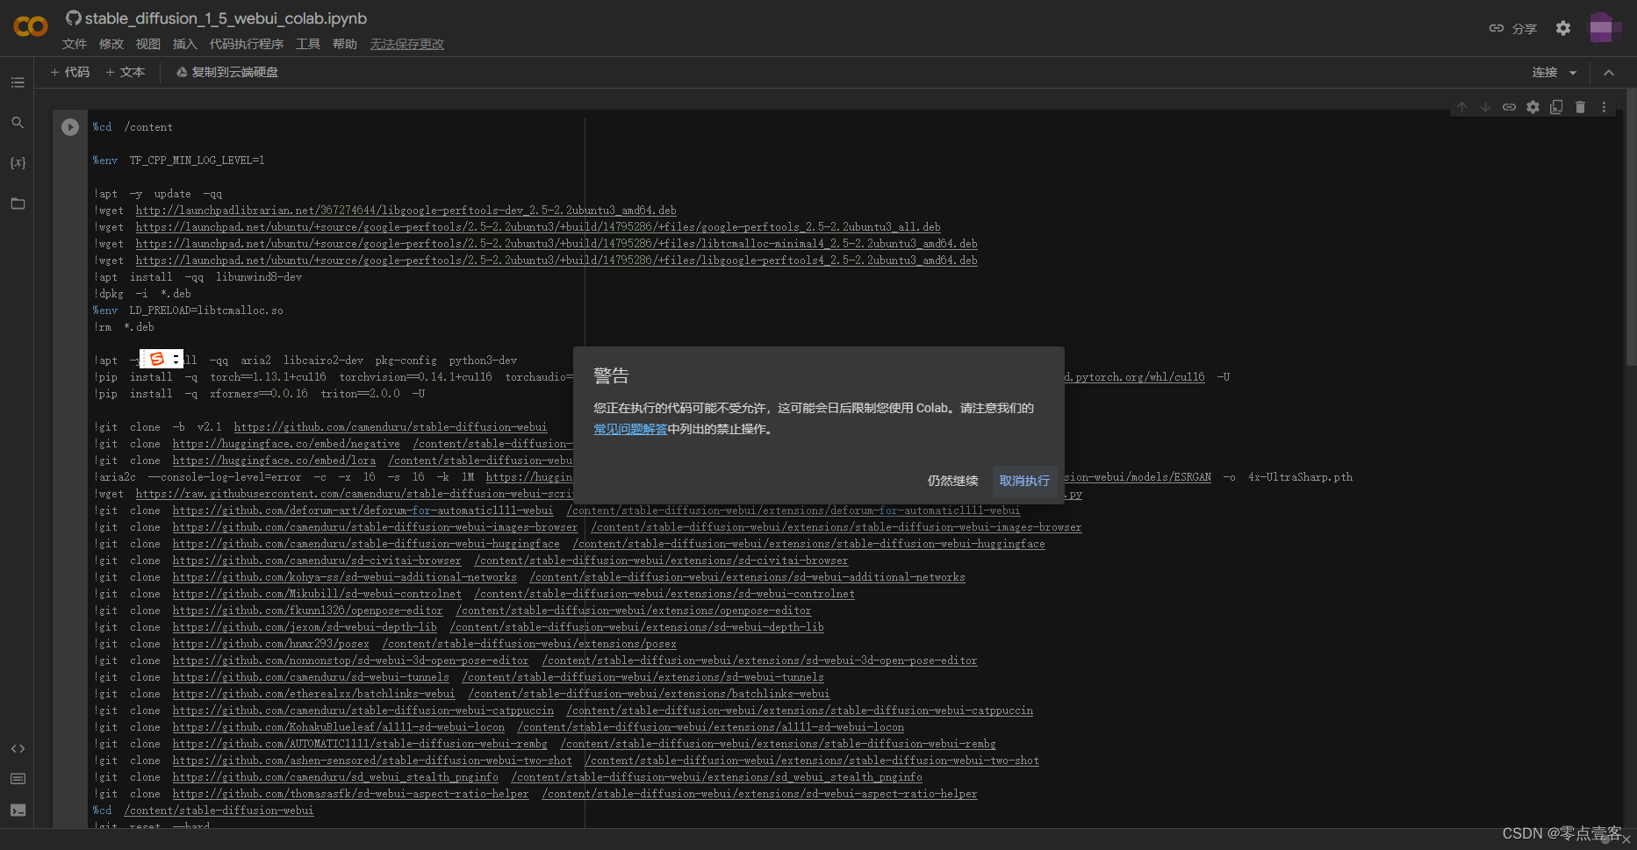Open the variables {x} panel
Viewport: 1637px width, 850px height.
[18, 163]
